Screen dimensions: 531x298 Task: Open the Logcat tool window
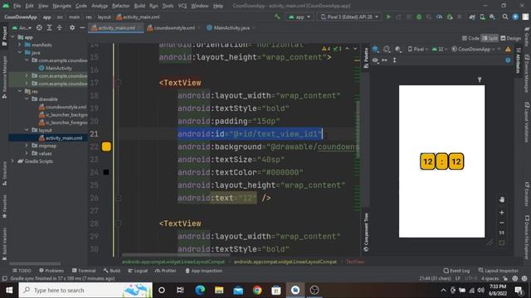[138, 271]
